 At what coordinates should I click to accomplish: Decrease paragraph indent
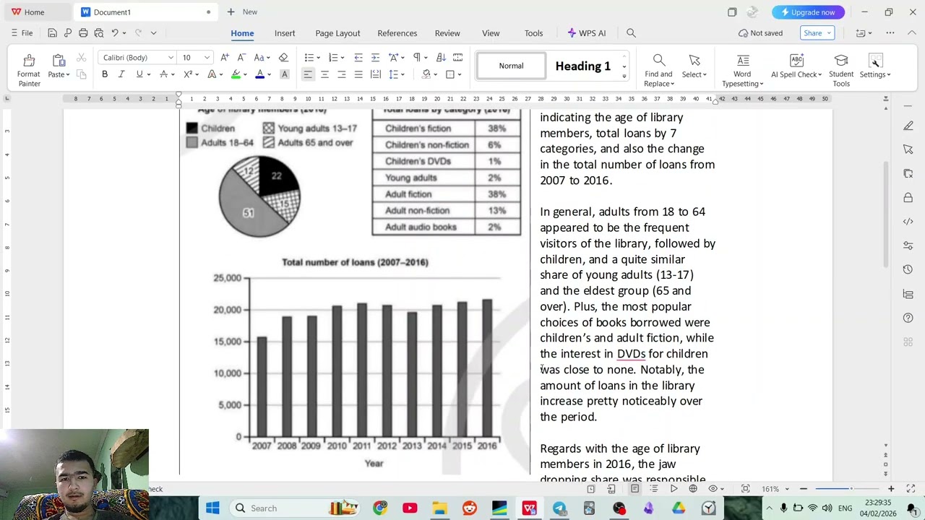pos(358,58)
